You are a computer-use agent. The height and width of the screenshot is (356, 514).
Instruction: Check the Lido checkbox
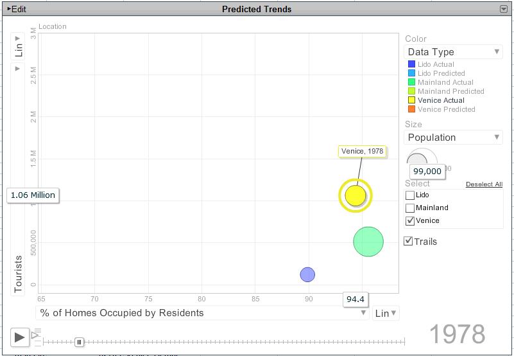(410, 195)
